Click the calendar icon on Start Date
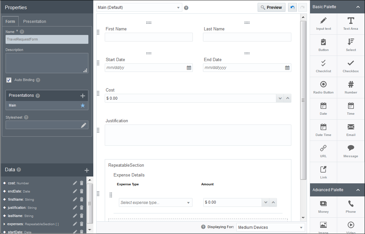The image size is (365, 234). [x=189, y=68]
